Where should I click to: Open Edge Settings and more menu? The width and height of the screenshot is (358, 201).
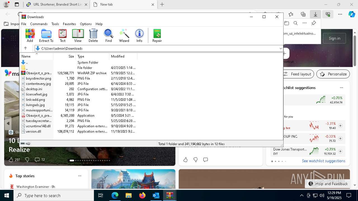tap(340, 14)
